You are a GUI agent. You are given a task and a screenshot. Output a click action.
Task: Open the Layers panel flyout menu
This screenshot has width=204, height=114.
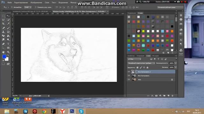176,56
